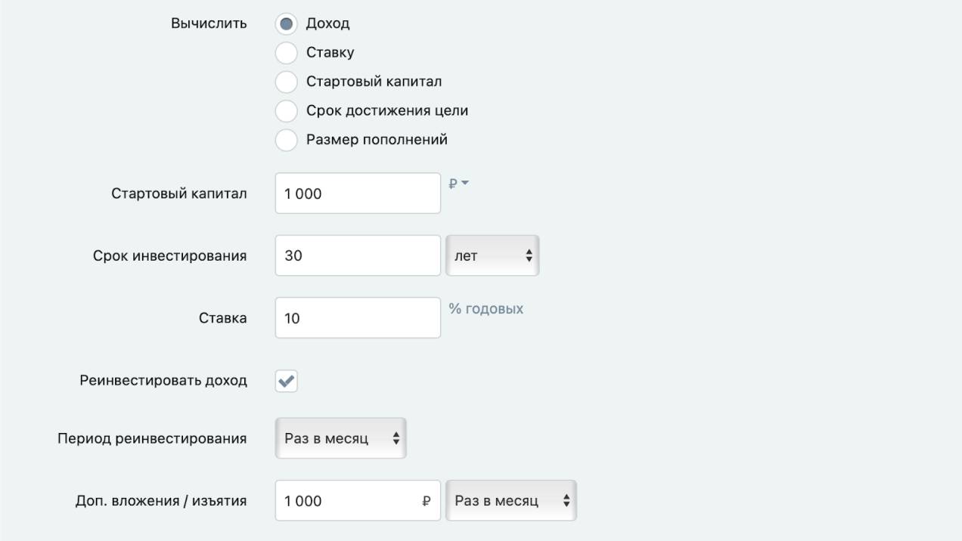Open additional investments frequency dropdown
This screenshot has height=541, width=962.
[510, 501]
